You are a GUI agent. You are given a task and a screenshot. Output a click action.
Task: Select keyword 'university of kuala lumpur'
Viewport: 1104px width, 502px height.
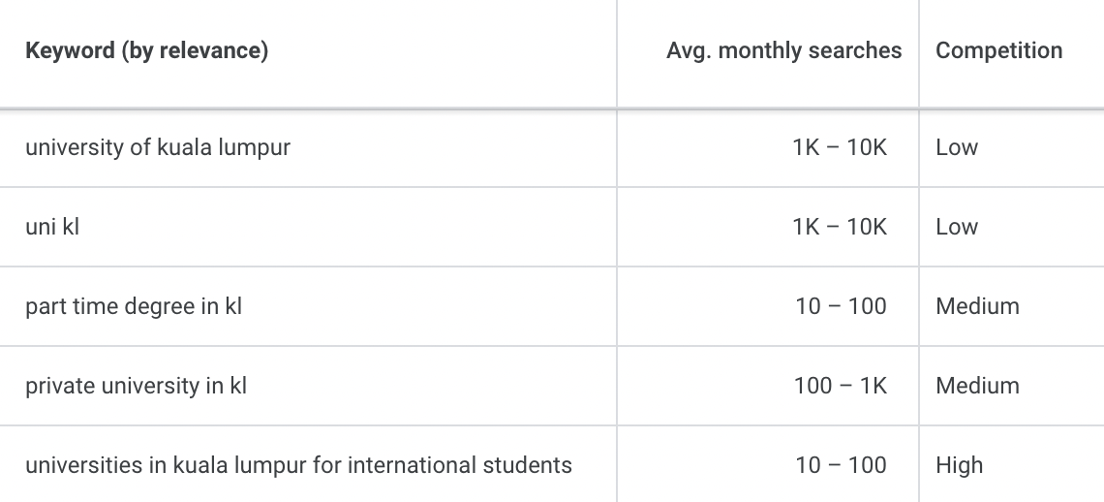158,147
